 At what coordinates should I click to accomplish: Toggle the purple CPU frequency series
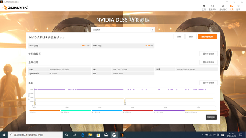click(169, 111)
